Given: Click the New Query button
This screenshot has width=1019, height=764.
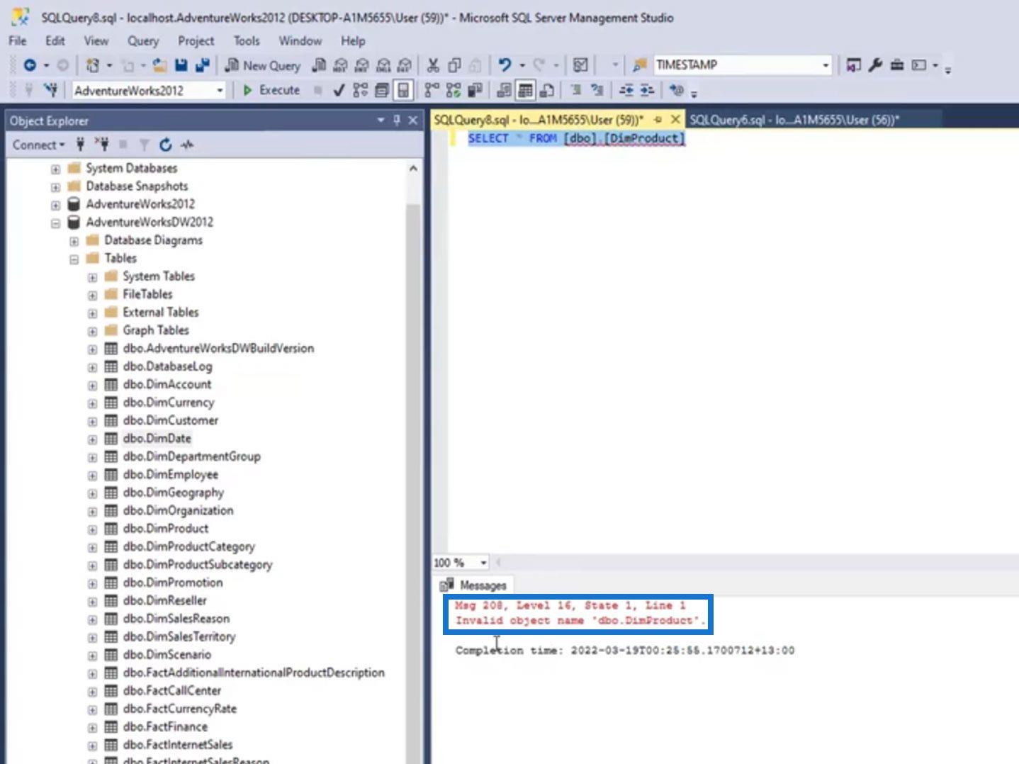Looking at the screenshot, I should pos(263,65).
